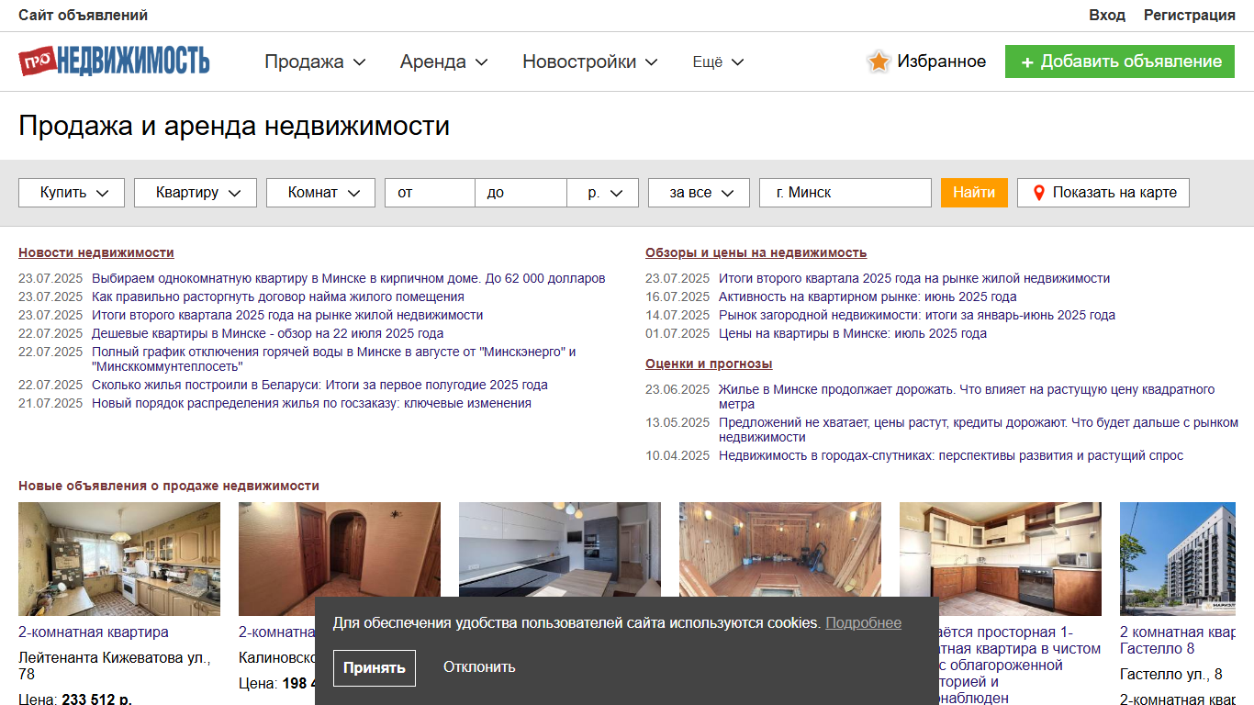Image resolution: width=1254 pixels, height=705 pixels.
Task: Click the Регистрация link
Action: [1190, 15]
